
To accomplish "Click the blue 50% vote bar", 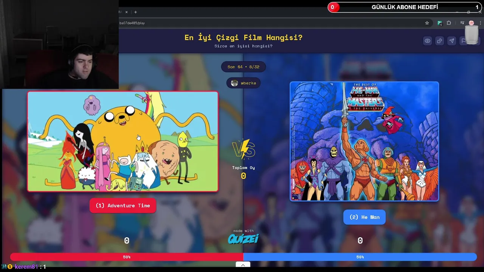I will (360, 257).
